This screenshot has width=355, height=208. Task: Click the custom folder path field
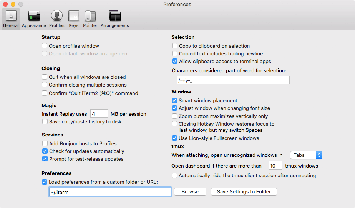[x=110, y=192]
